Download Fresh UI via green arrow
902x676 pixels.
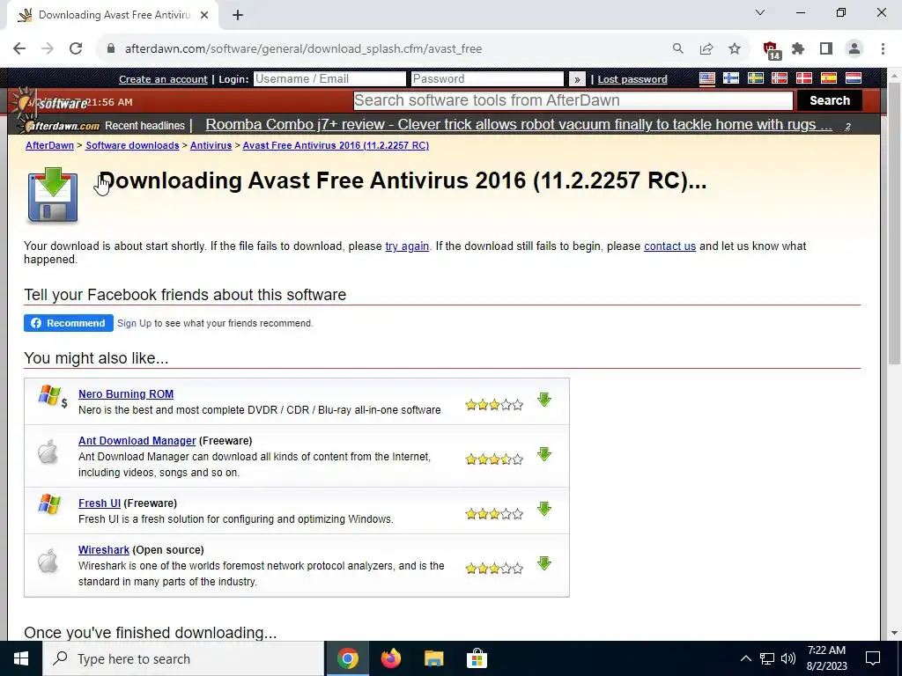click(544, 509)
